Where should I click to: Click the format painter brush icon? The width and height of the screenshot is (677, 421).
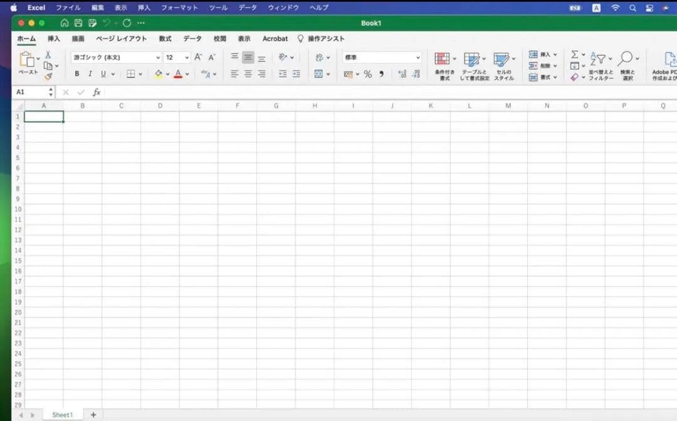pos(48,76)
